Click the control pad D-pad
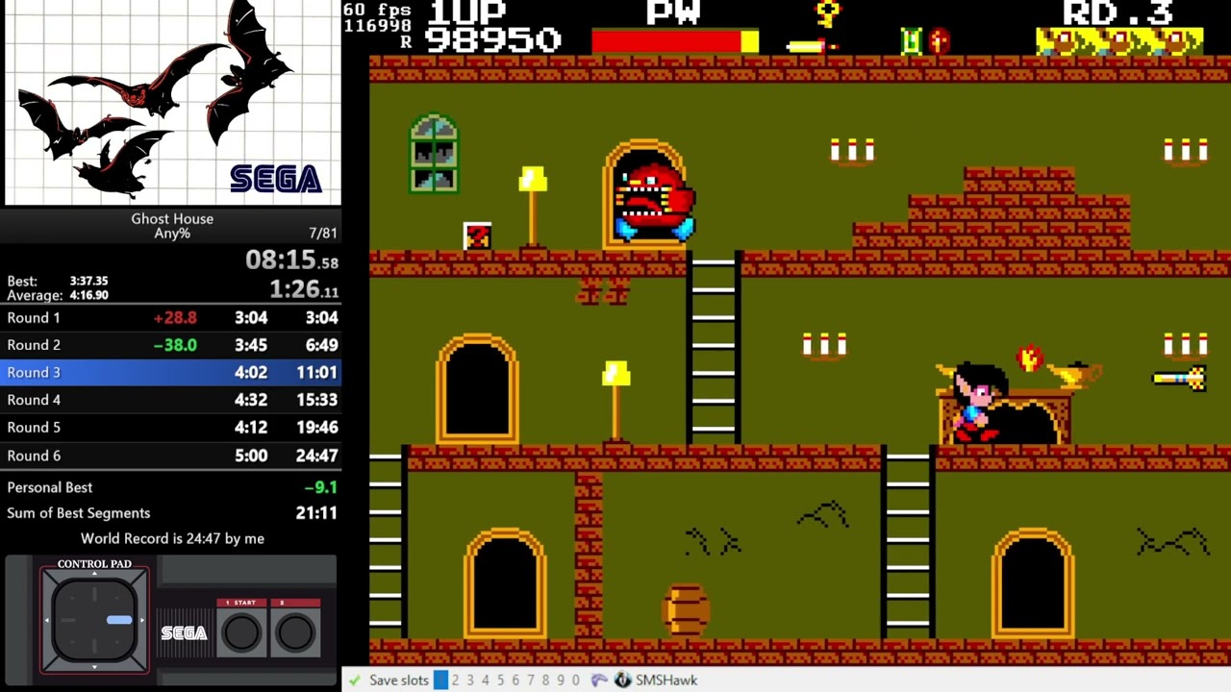Image resolution: width=1231 pixels, height=692 pixels. point(94,620)
